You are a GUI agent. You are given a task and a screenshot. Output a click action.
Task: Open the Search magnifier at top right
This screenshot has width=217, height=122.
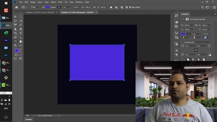(202, 7)
